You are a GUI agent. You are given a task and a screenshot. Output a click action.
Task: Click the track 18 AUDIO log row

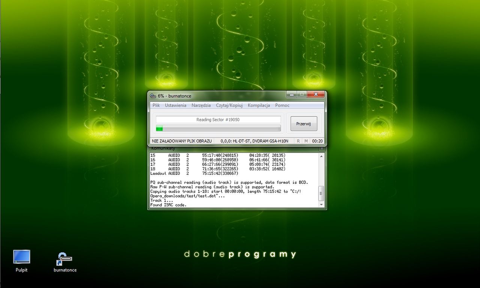[x=218, y=169]
